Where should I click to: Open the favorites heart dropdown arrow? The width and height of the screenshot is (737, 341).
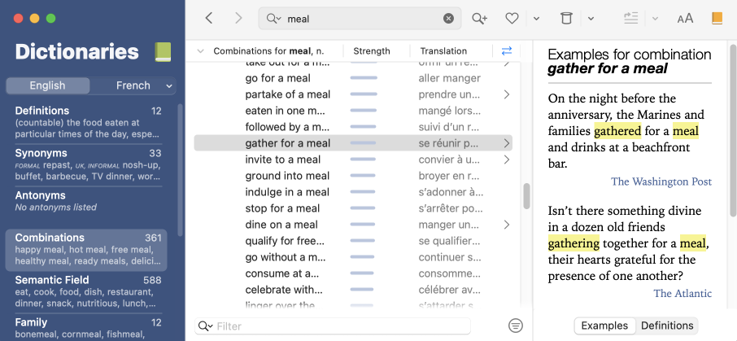pos(536,18)
